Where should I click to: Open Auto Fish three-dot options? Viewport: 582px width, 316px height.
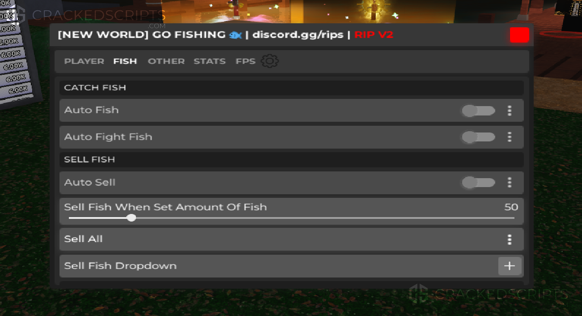pos(510,111)
